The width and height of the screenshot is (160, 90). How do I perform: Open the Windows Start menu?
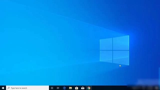[x=3, y=88]
